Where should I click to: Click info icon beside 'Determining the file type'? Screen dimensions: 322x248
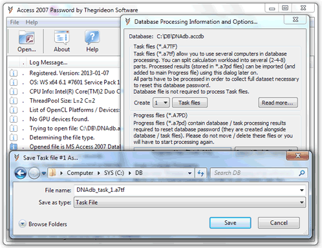[x=14, y=138]
